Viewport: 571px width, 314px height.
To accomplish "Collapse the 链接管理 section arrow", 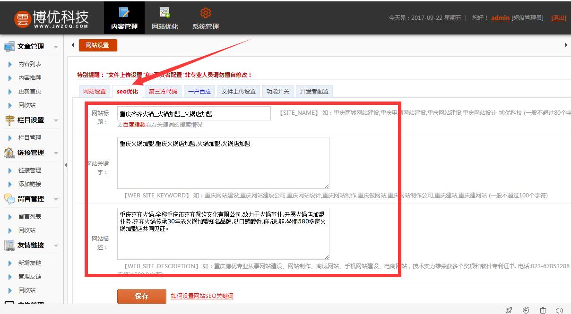I will pyautogui.click(x=56, y=153).
